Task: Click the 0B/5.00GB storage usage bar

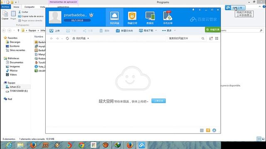Action: click(x=77, y=20)
